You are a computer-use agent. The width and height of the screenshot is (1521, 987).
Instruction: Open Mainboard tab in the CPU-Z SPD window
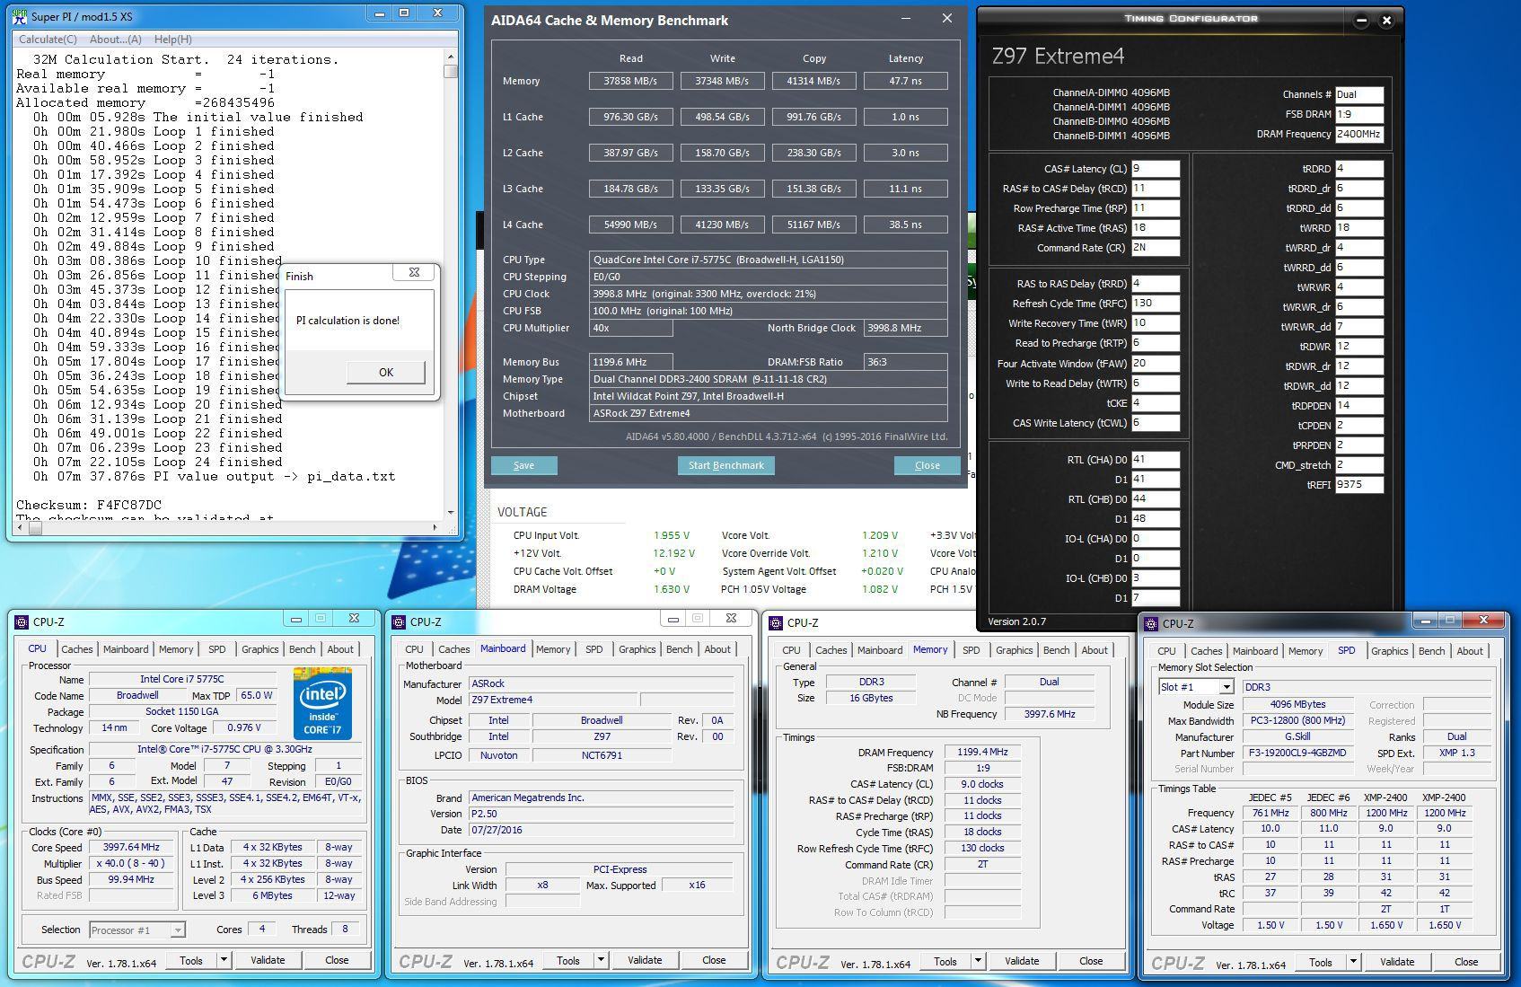click(1254, 651)
